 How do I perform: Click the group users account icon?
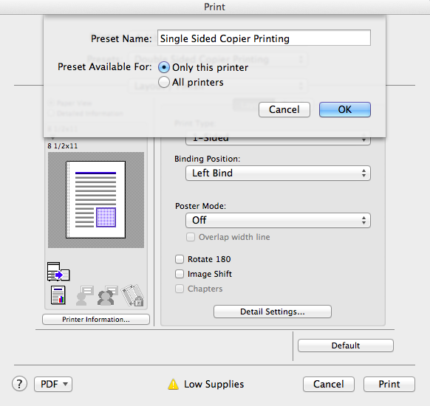point(107,295)
